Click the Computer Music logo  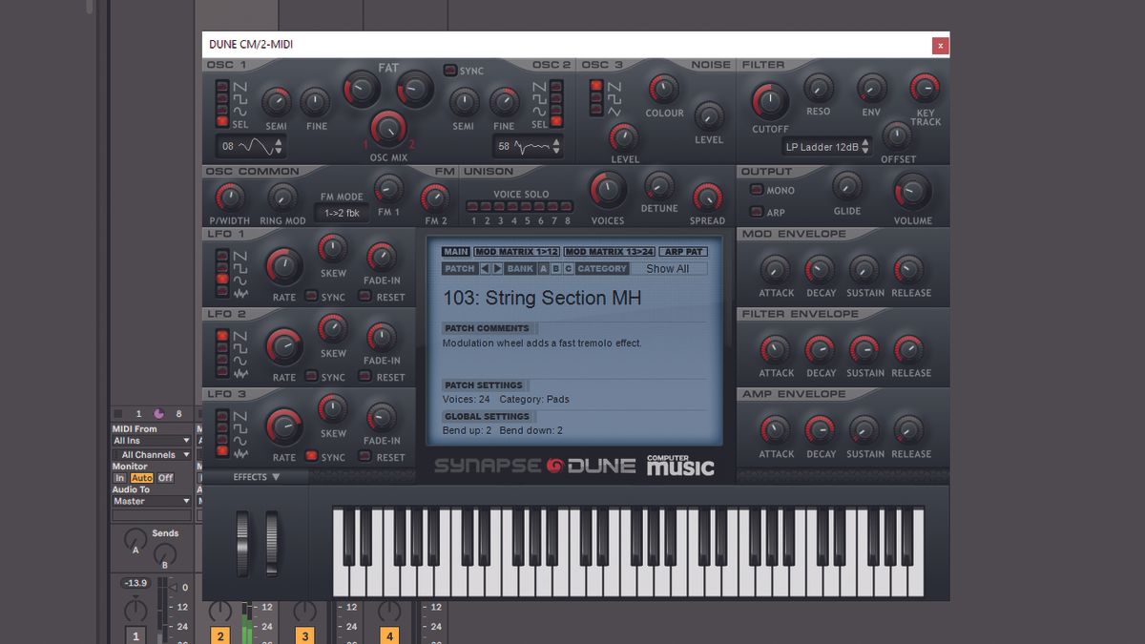click(x=680, y=465)
